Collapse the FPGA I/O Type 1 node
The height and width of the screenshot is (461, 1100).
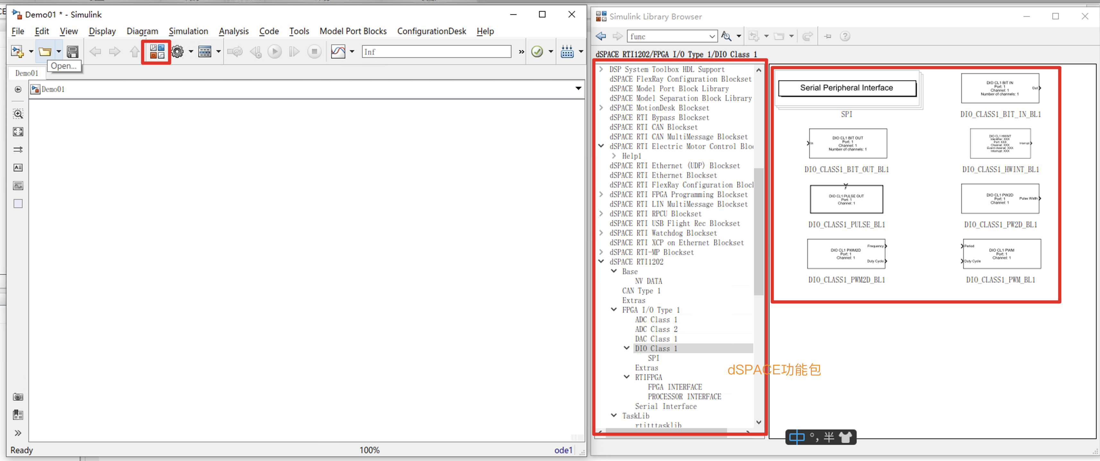point(614,310)
